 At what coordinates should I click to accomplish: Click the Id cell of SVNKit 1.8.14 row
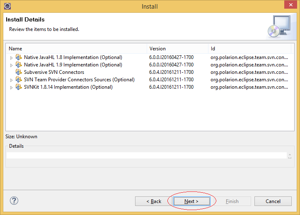coord(249,87)
